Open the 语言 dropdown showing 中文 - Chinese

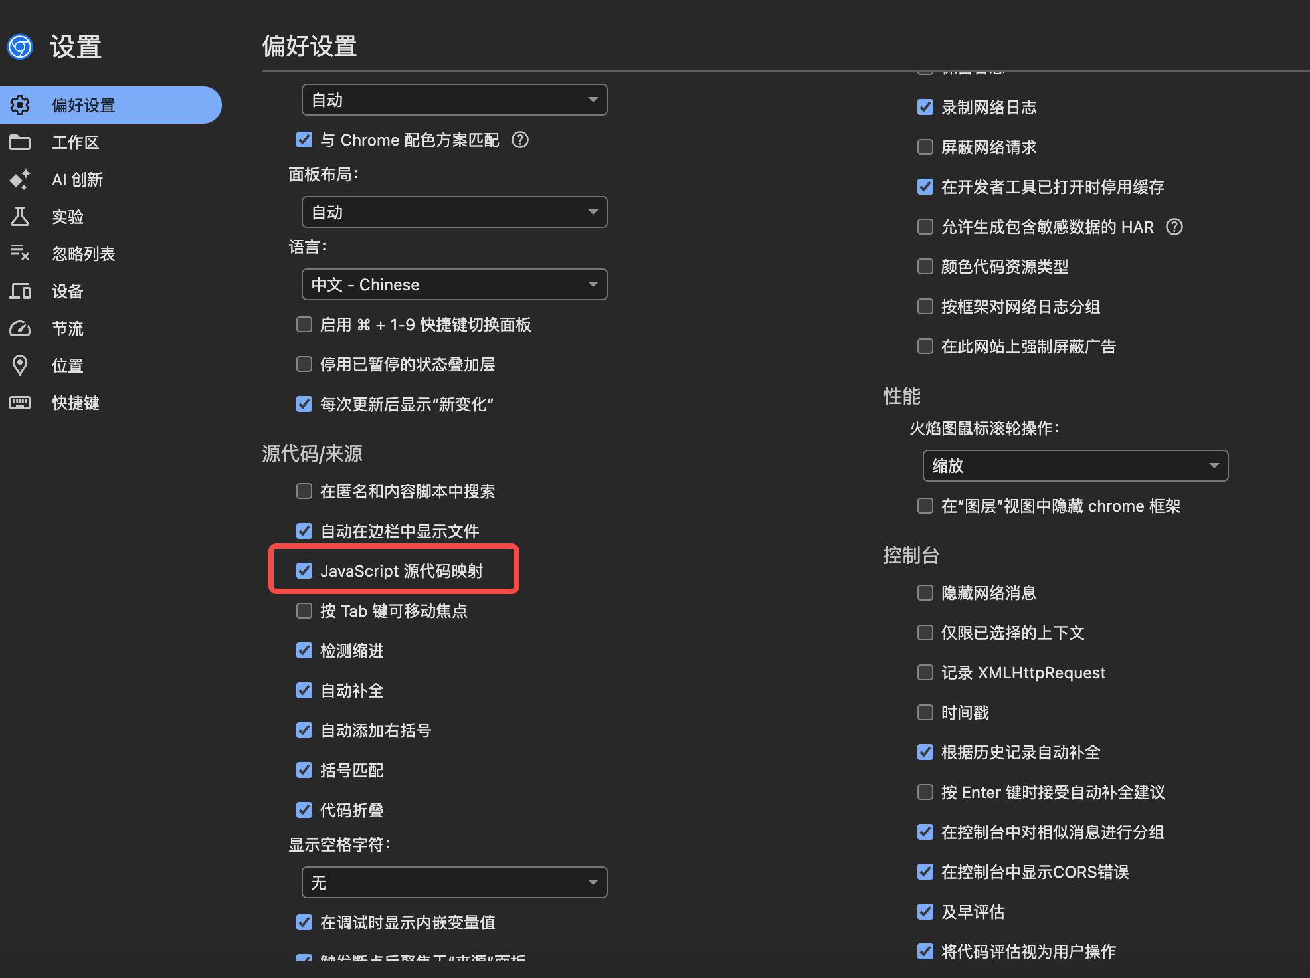(x=454, y=284)
